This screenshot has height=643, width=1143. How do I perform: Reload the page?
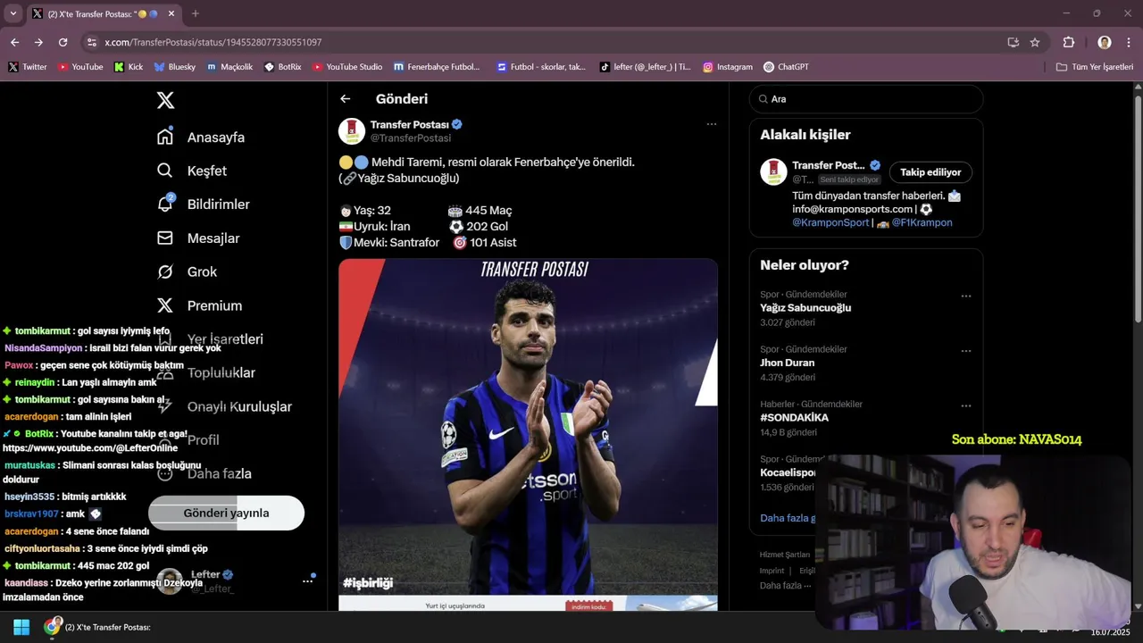[63, 42]
